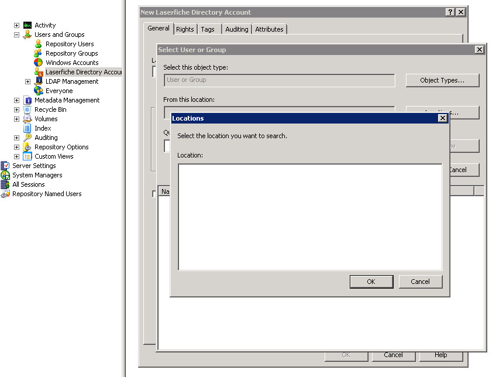Select 'Repository Options' tree label
496x377 pixels.
tap(61, 147)
